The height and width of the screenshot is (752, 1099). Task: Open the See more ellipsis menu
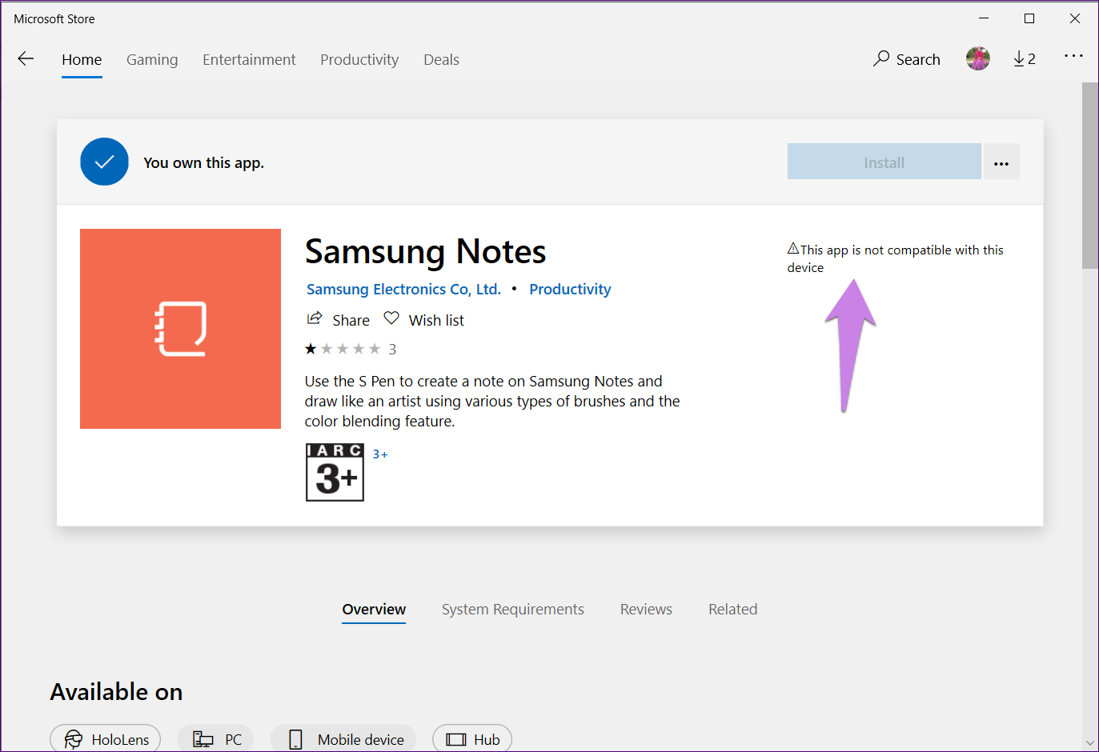pyautogui.click(x=1073, y=55)
